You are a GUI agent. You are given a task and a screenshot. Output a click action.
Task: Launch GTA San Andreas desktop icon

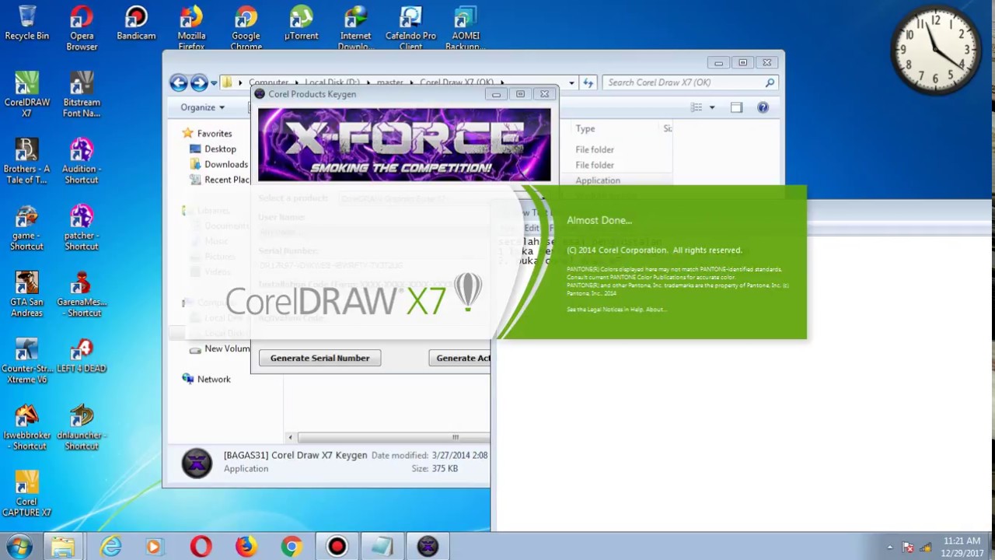(x=26, y=294)
